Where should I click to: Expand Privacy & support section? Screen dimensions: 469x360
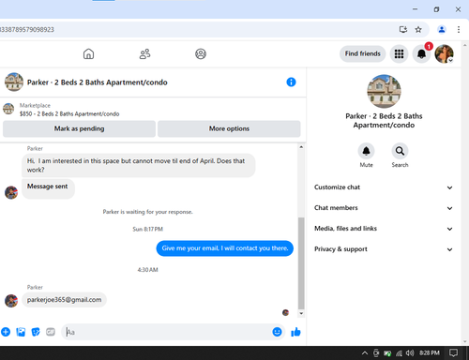coord(384,249)
